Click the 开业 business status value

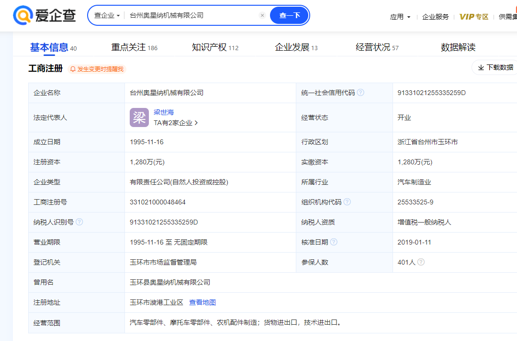coord(404,117)
